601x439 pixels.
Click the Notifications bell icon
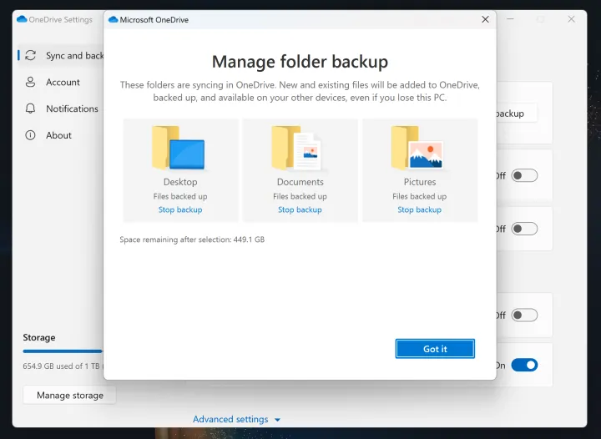(x=31, y=108)
